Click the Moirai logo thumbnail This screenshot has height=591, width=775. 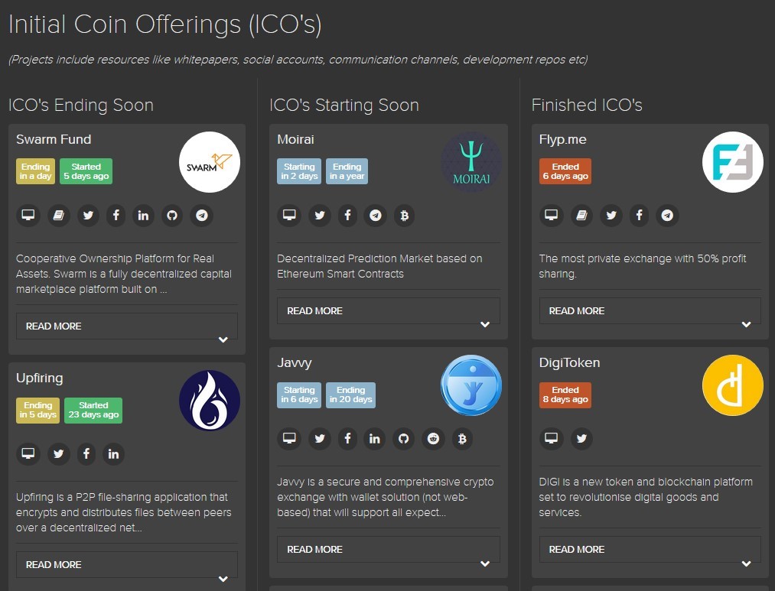pos(471,162)
